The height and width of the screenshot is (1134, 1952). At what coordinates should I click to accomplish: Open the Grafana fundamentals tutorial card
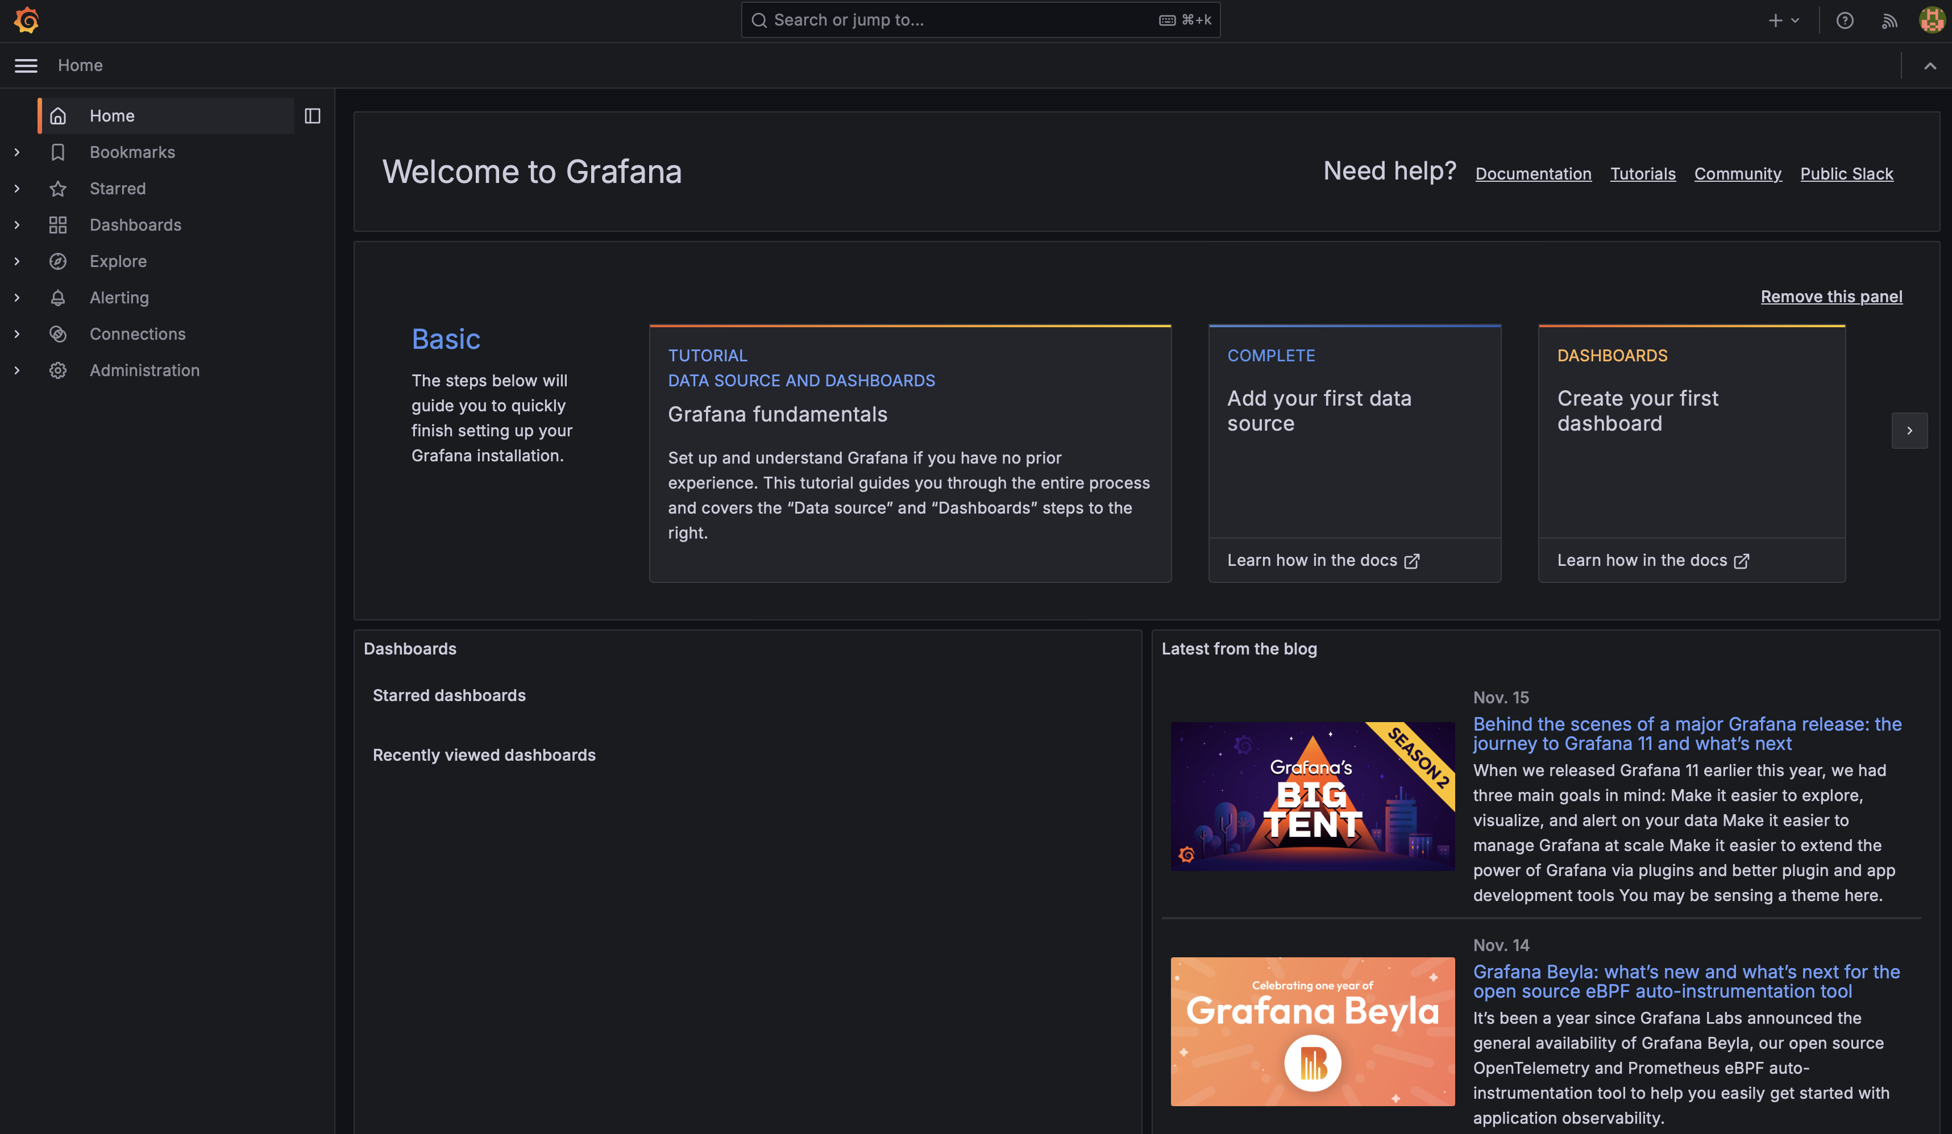(x=910, y=453)
